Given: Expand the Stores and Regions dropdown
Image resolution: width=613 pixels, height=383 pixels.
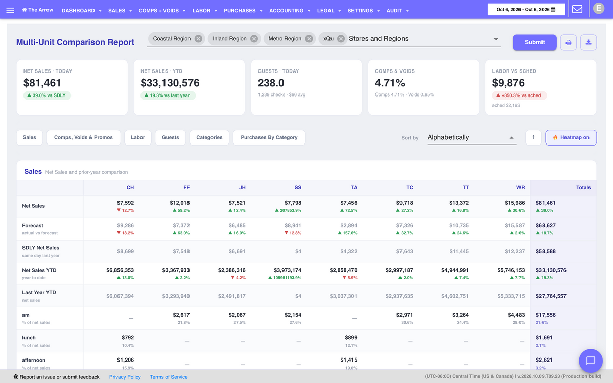Looking at the screenshot, I should [496, 39].
